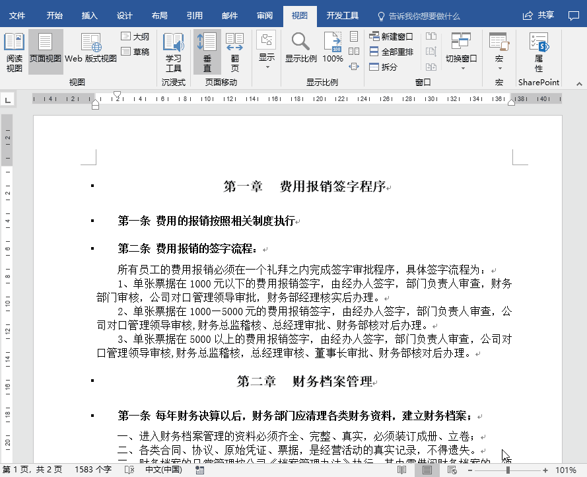Click heading 第二章 财务档案管理

pos(304,381)
